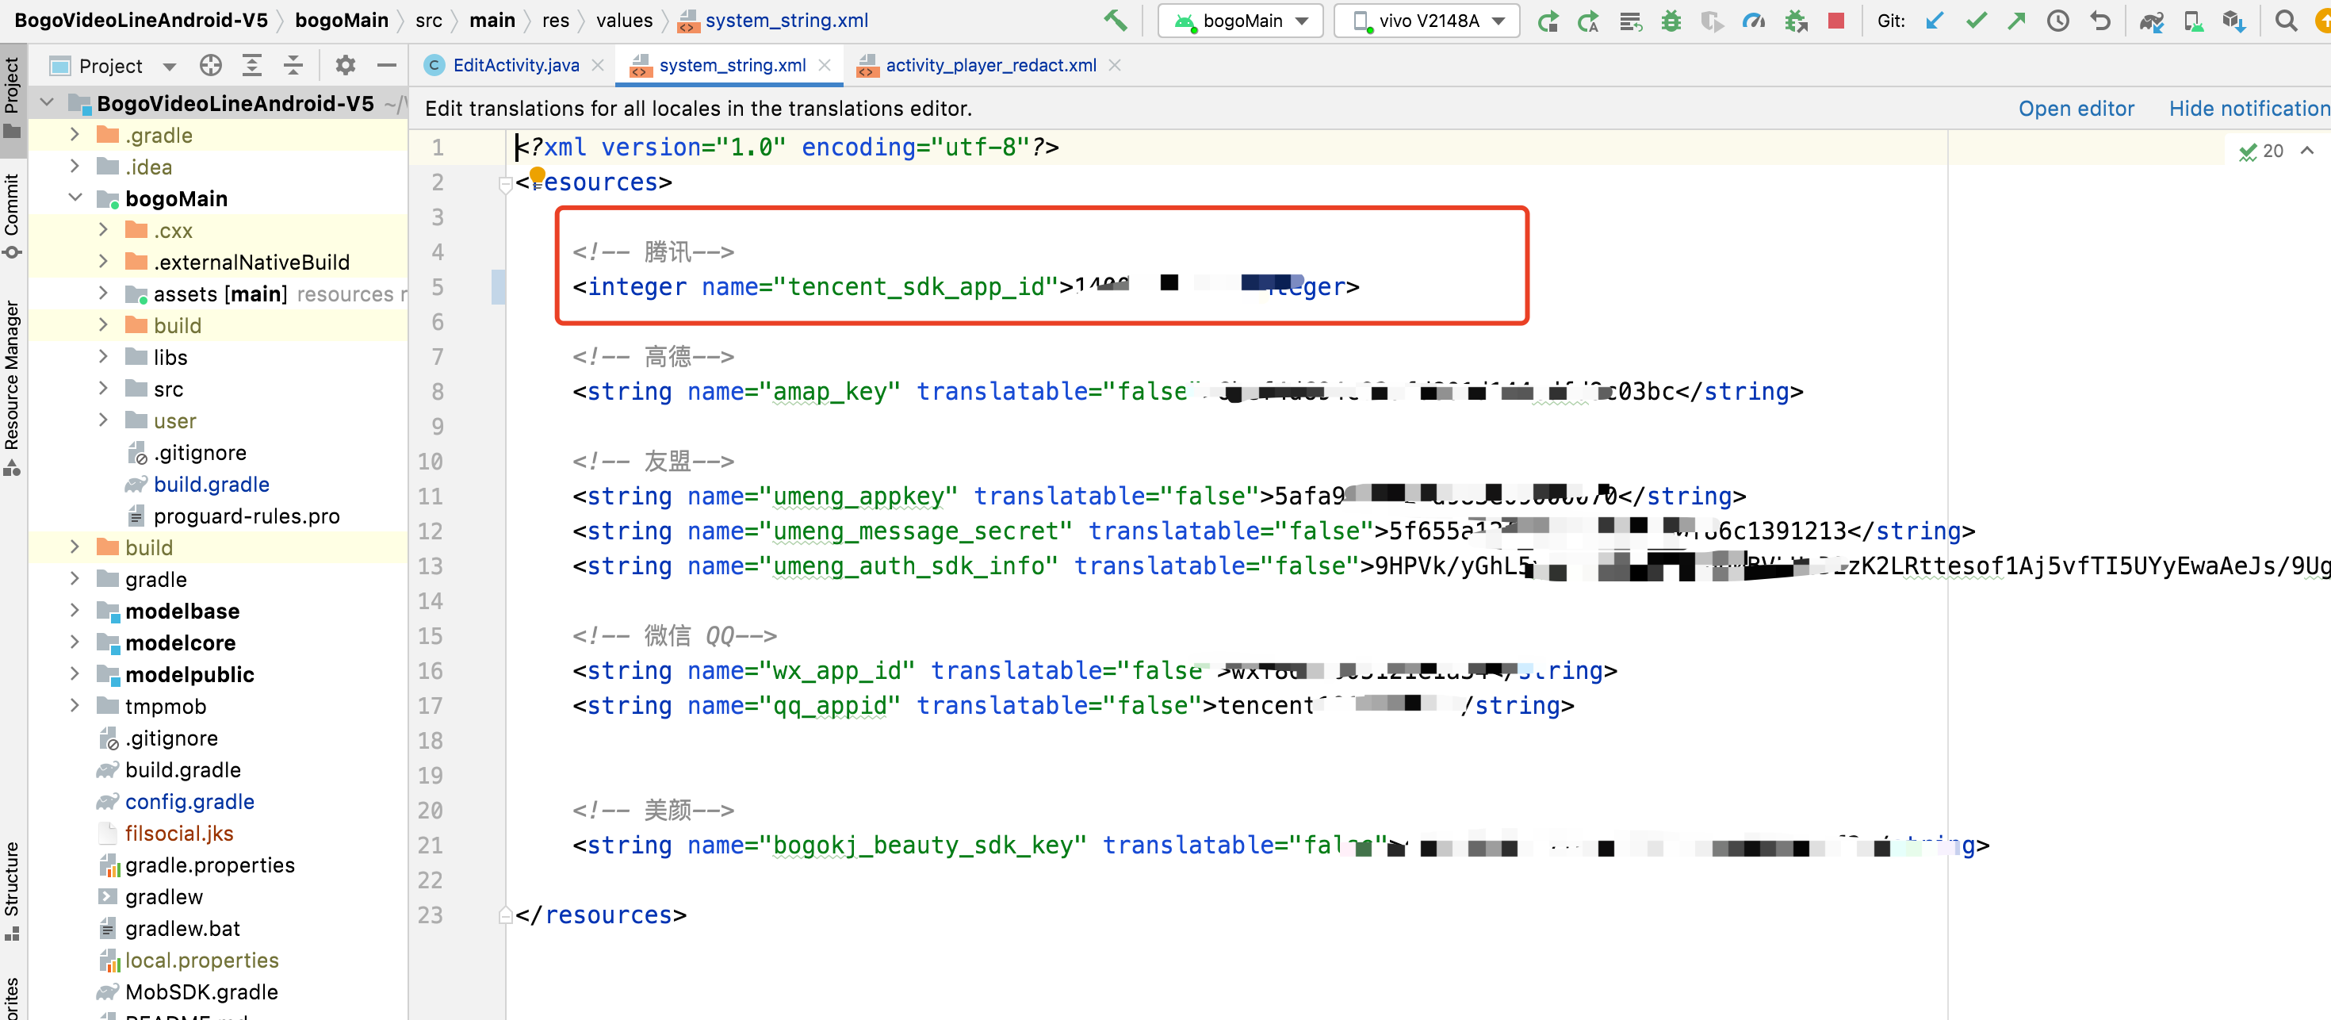The height and width of the screenshot is (1020, 2331).
Task: Stop the running app with red square
Action: pyautogui.click(x=1835, y=20)
